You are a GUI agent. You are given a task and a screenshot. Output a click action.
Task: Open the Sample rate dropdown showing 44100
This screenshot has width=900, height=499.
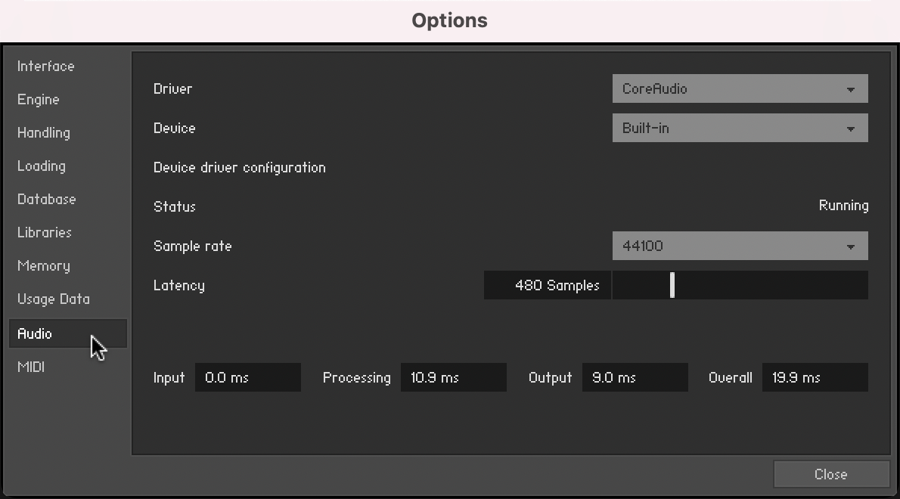coord(739,246)
